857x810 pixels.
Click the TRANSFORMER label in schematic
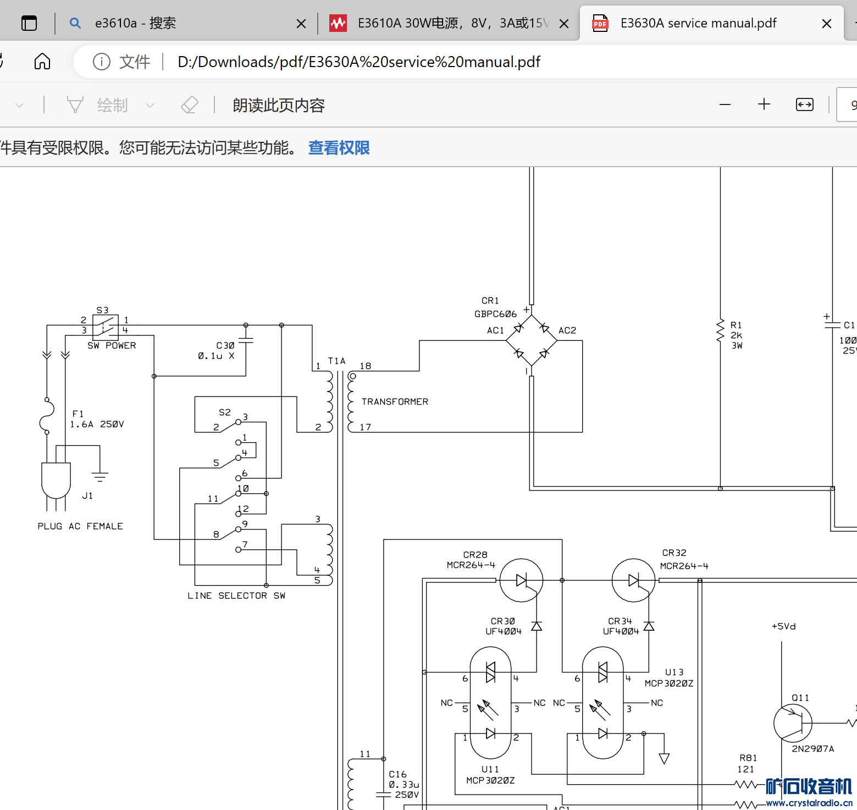click(395, 402)
